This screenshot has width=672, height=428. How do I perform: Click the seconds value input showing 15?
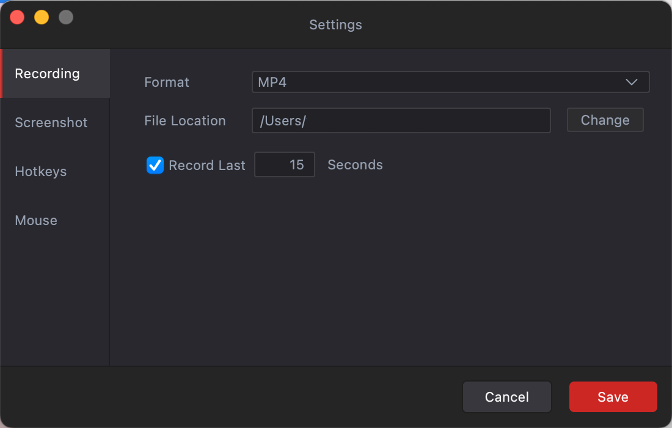(x=284, y=164)
